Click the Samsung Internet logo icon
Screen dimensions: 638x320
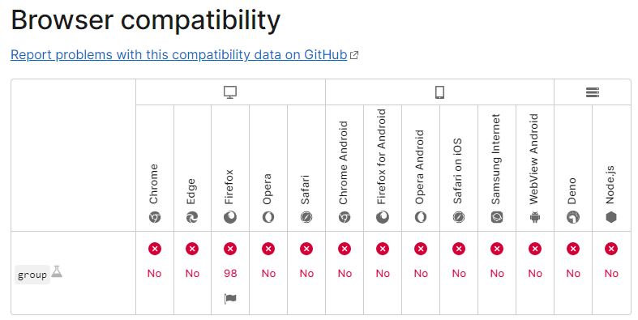click(x=497, y=218)
